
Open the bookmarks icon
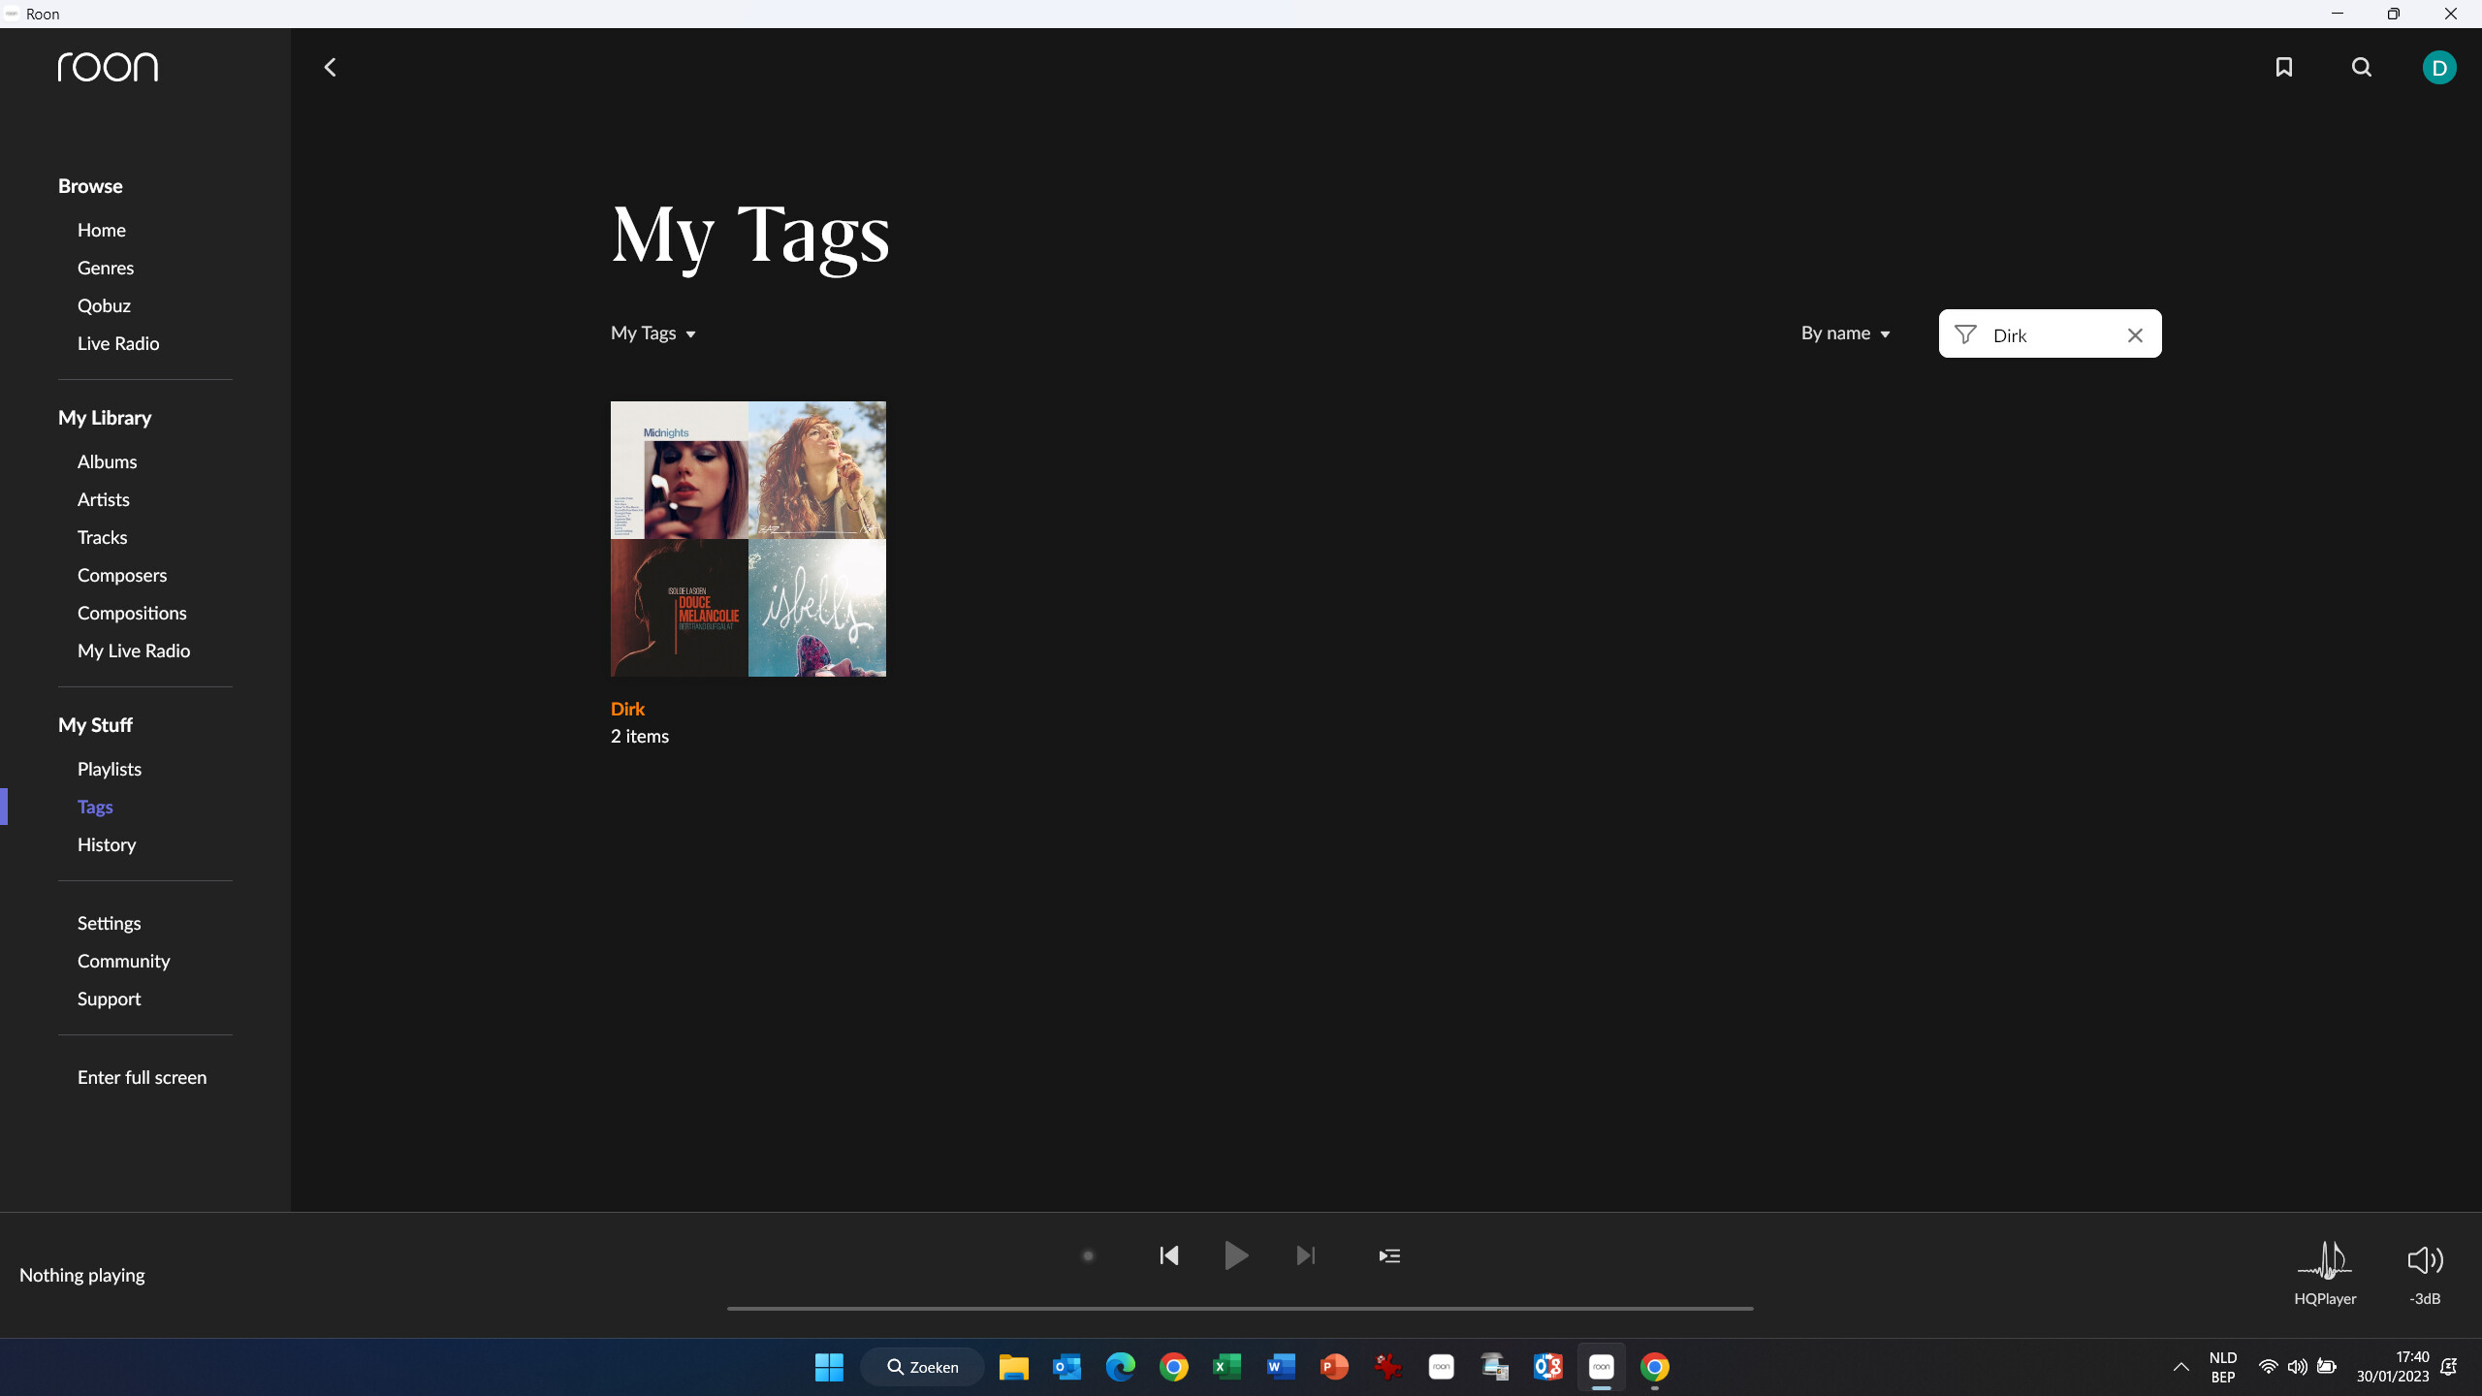[2283, 67]
